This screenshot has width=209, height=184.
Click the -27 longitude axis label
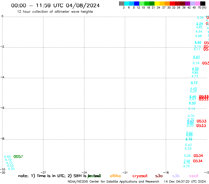tap(43, 173)
